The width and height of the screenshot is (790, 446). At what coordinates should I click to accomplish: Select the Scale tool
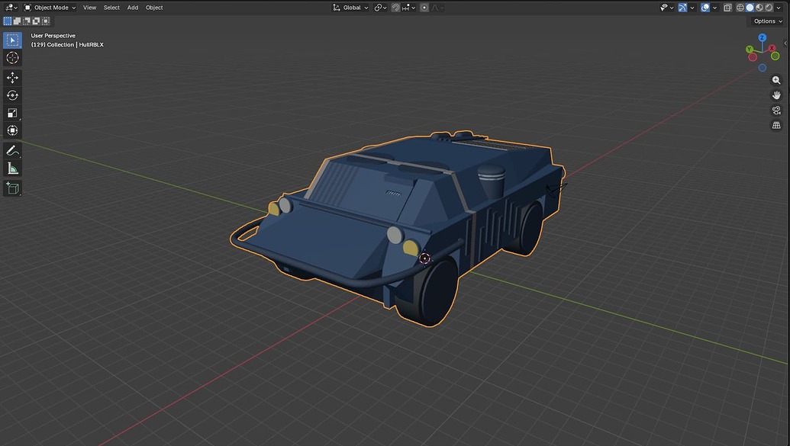(x=13, y=113)
